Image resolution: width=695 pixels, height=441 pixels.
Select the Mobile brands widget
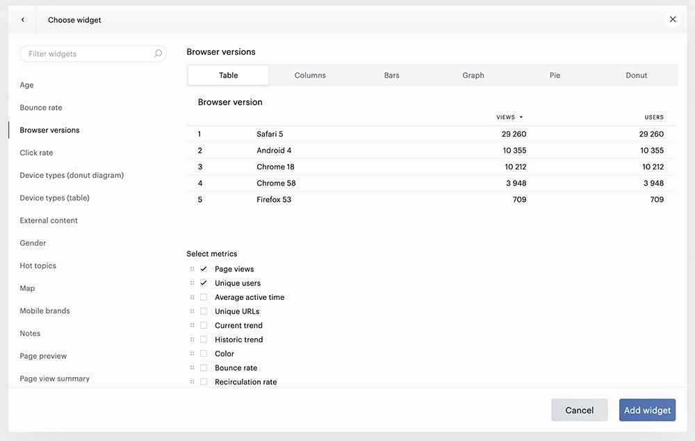click(x=44, y=311)
